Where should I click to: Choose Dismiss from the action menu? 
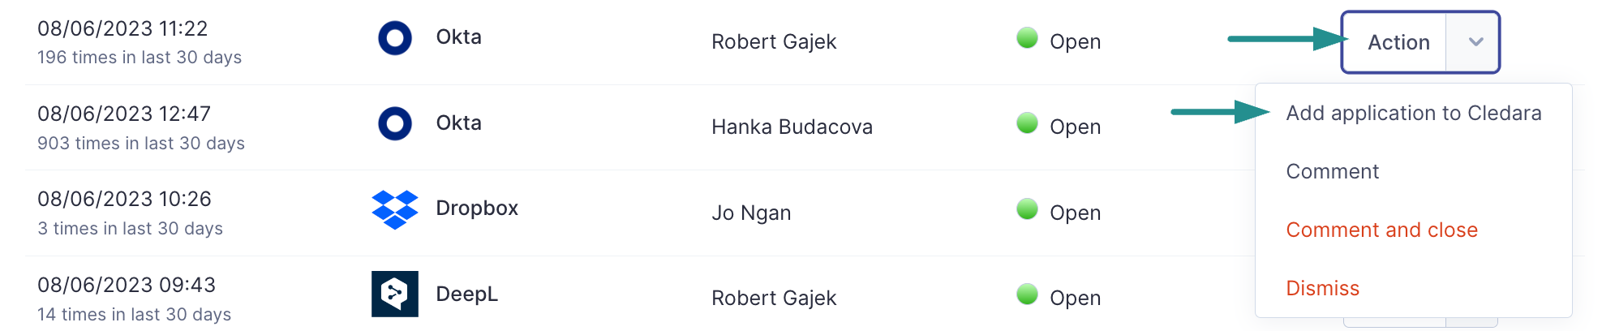(1323, 288)
